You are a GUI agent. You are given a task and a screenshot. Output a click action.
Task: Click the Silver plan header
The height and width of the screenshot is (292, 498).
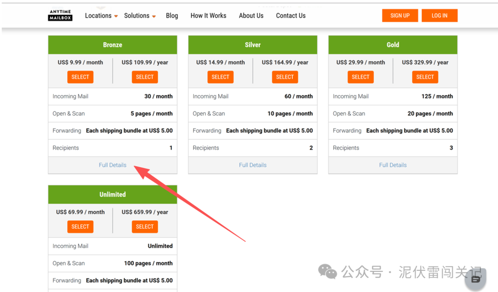[253, 45]
